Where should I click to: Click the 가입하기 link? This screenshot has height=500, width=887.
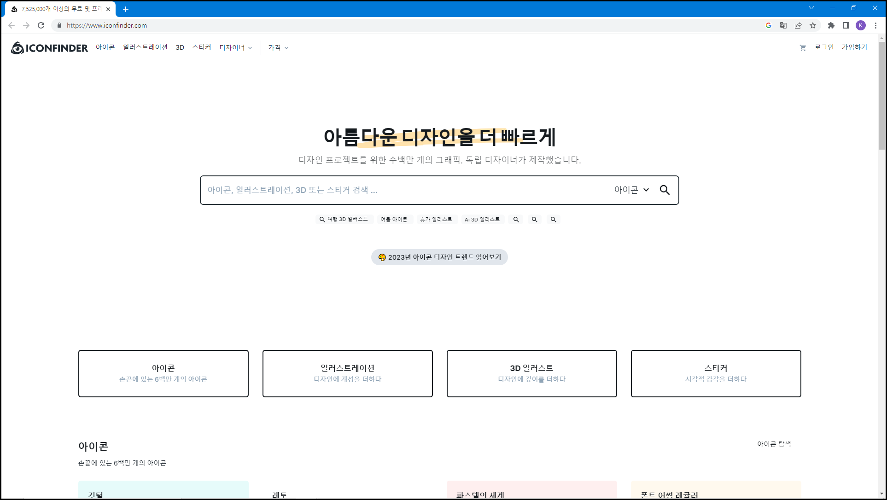854,47
